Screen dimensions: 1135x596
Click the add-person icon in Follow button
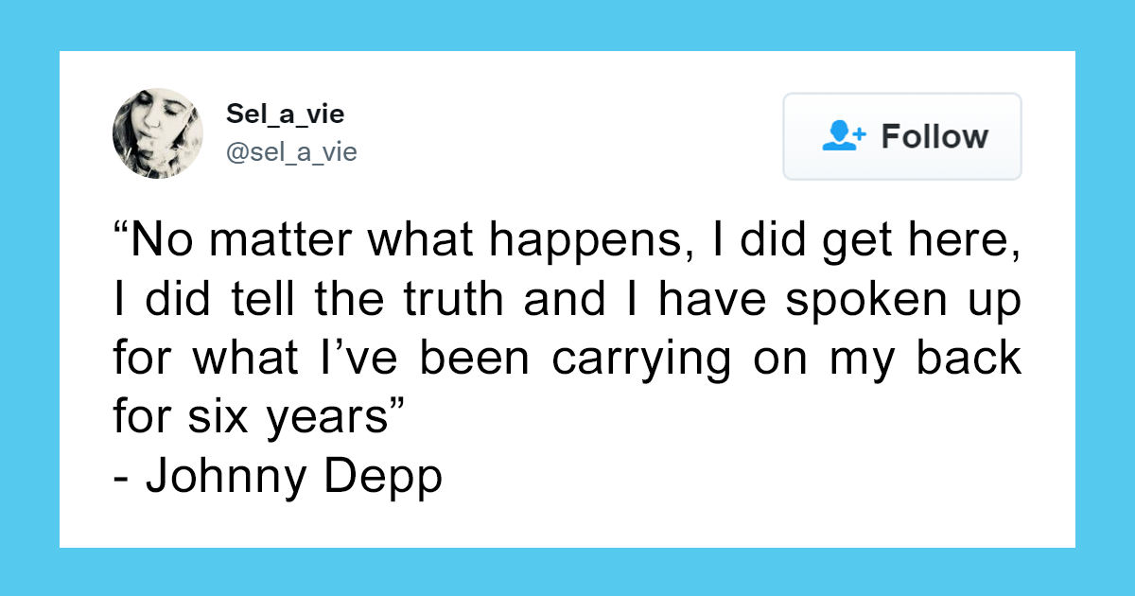[844, 136]
